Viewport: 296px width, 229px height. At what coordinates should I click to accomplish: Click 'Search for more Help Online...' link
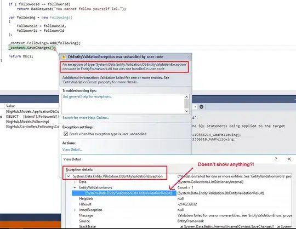point(86,118)
